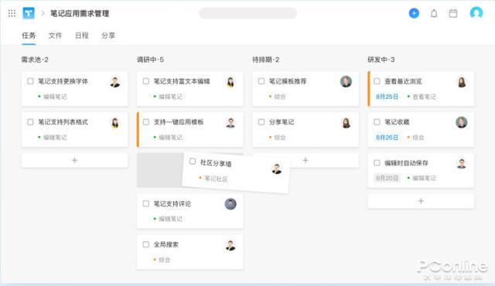Click assignee avatar on 笔记支持列表格式 card
The width and height of the screenshot is (495, 286).
coord(115,123)
